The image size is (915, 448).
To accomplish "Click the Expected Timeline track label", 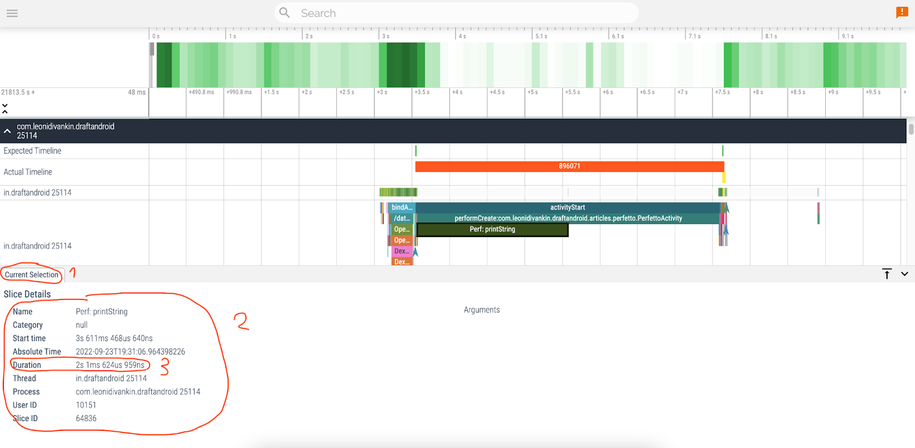I will coord(33,151).
